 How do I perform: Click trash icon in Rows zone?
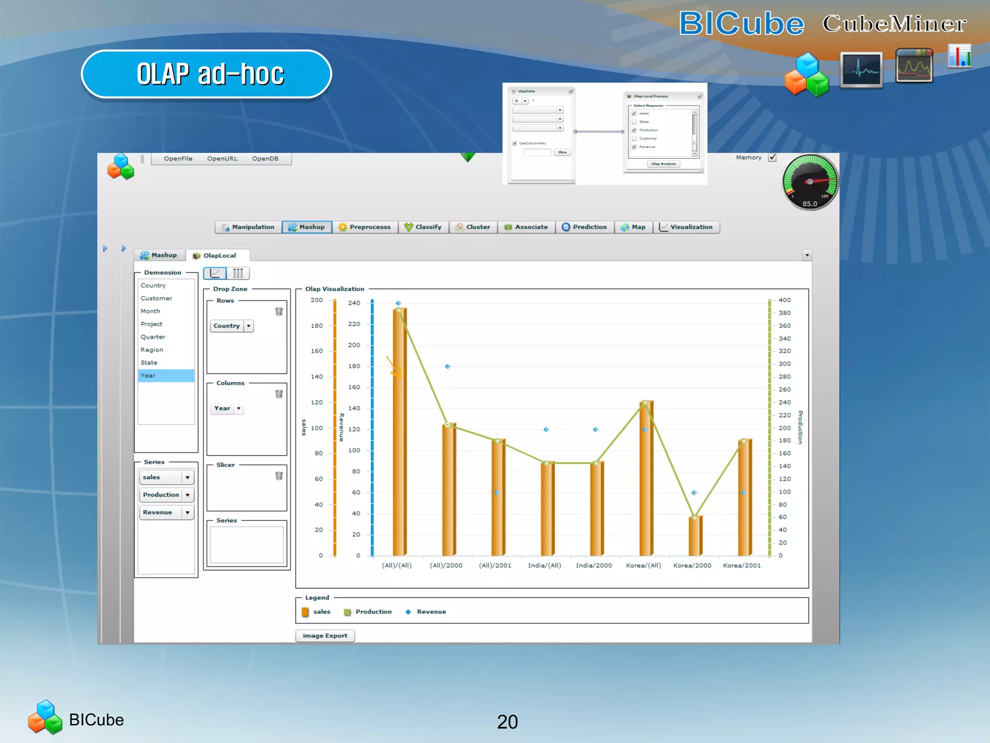[279, 312]
